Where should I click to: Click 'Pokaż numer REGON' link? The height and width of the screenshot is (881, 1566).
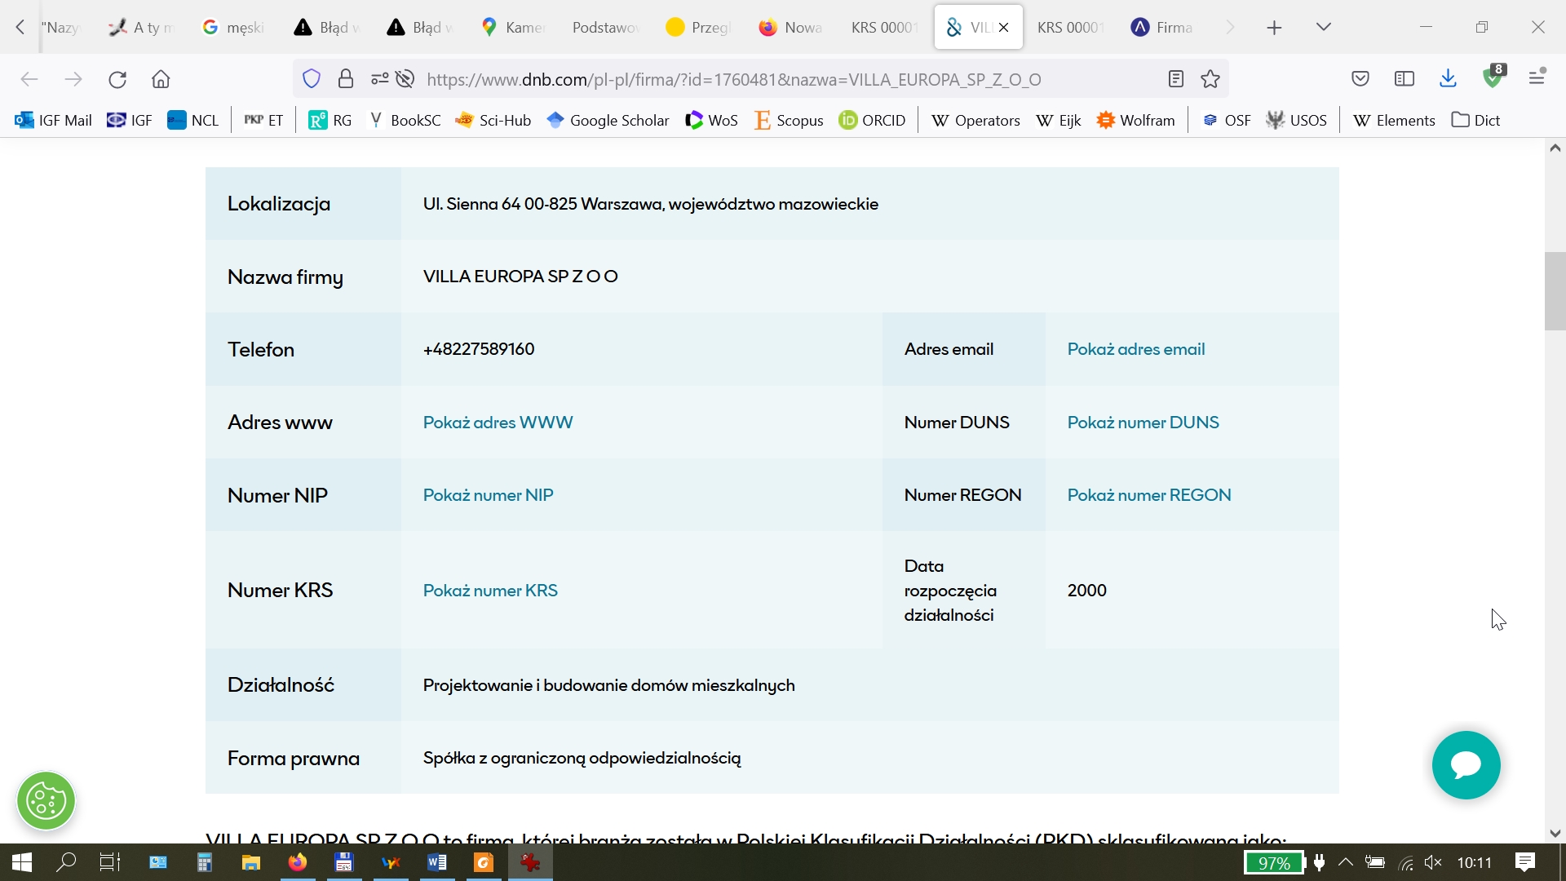(x=1149, y=495)
